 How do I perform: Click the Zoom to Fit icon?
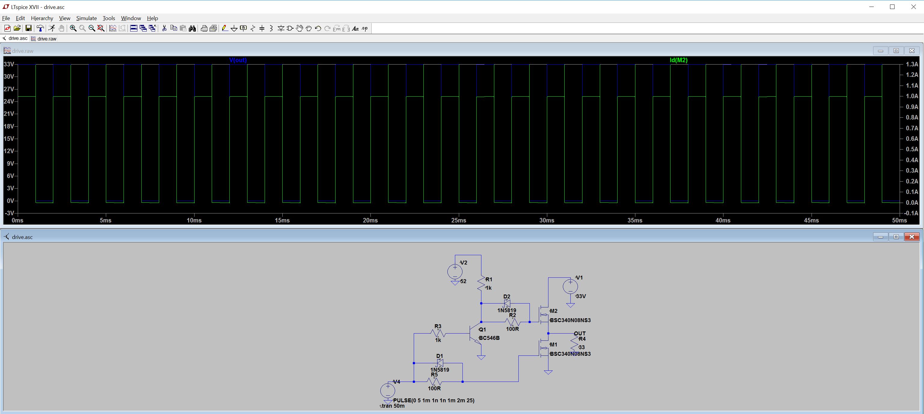[x=101, y=28]
